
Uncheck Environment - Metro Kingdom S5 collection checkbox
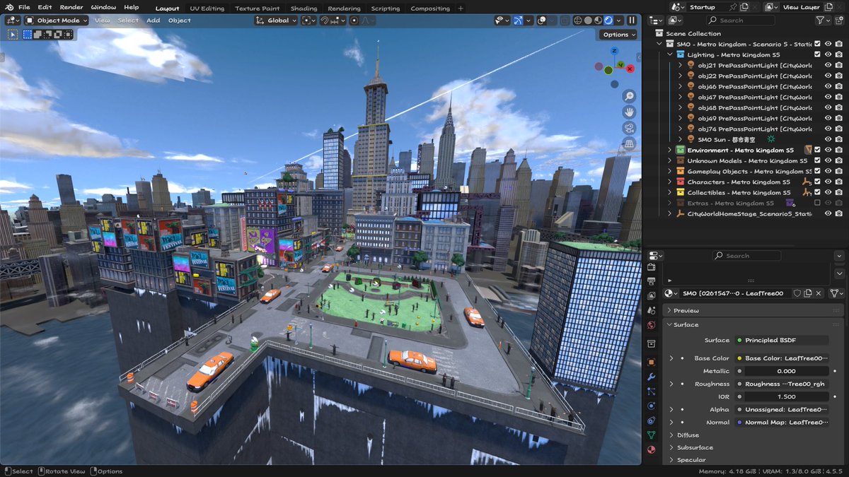coord(818,150)
